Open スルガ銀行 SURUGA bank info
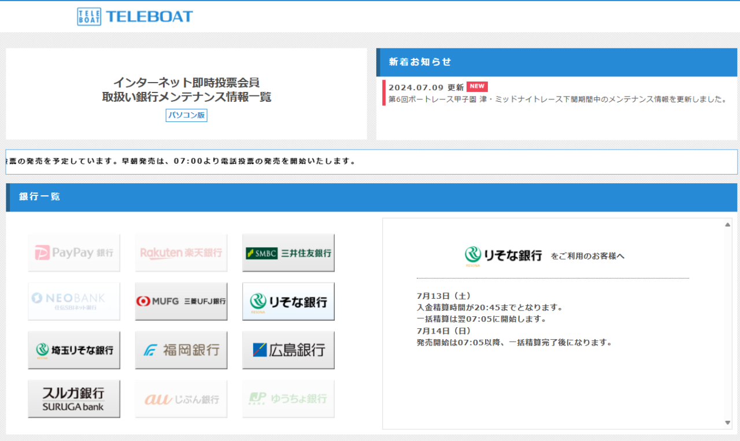The width and height of the screenshot is (740, 441). [x=74, y=398]
